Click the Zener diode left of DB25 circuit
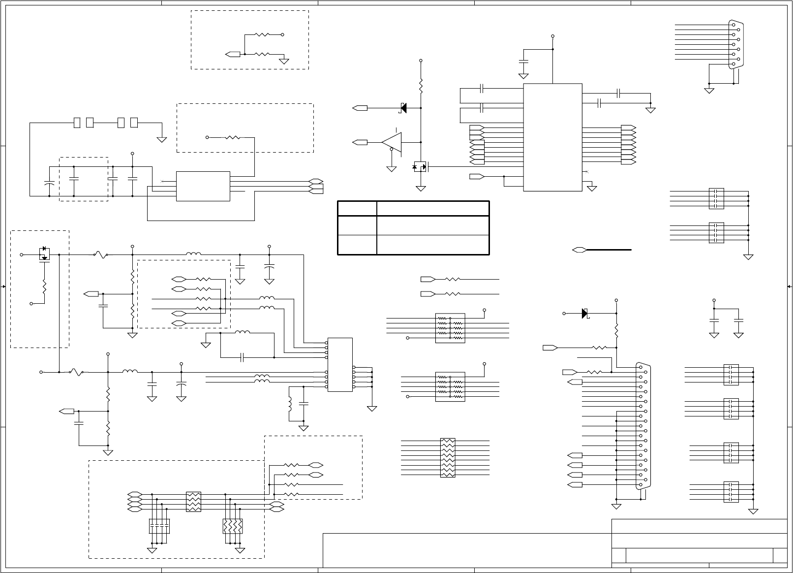This screenshot has width=793, height=573. 585,313
